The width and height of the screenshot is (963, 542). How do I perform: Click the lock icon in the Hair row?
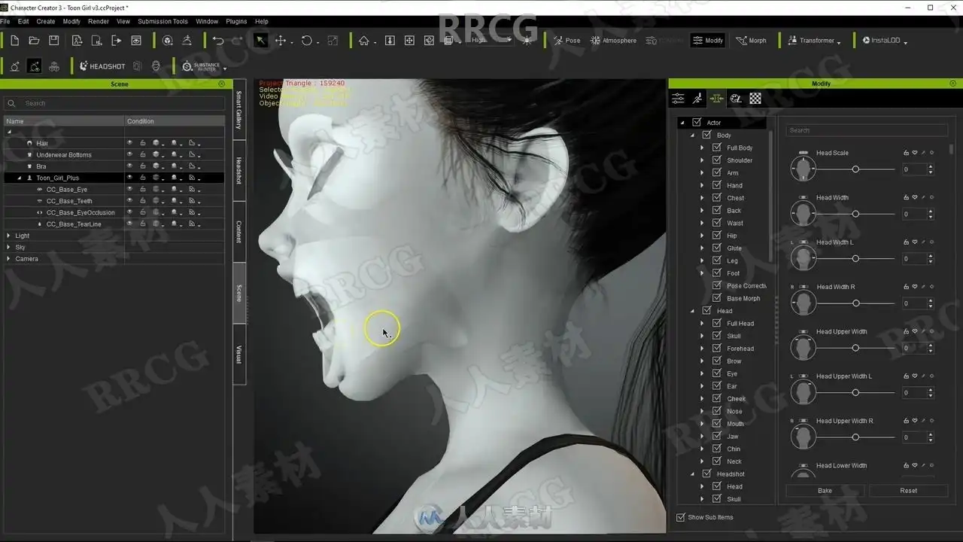[142, 143]
